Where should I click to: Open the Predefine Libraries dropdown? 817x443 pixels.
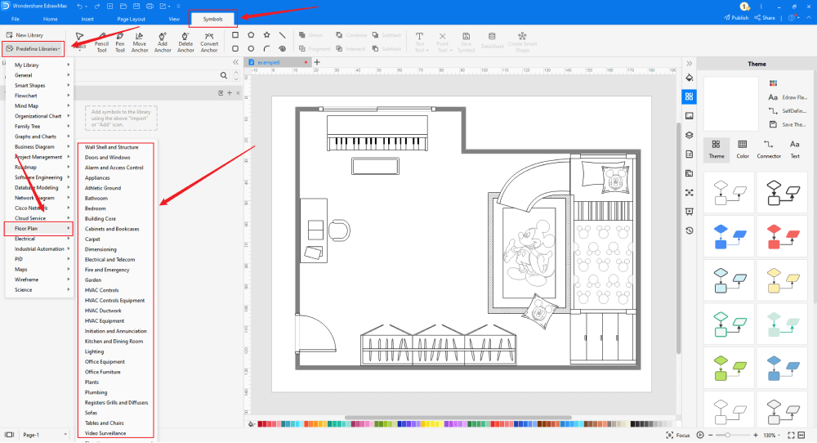click(33, 48)
